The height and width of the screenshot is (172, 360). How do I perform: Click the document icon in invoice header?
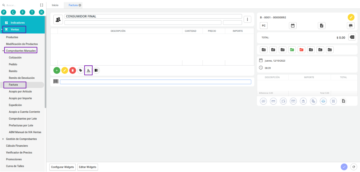[322, 25]
